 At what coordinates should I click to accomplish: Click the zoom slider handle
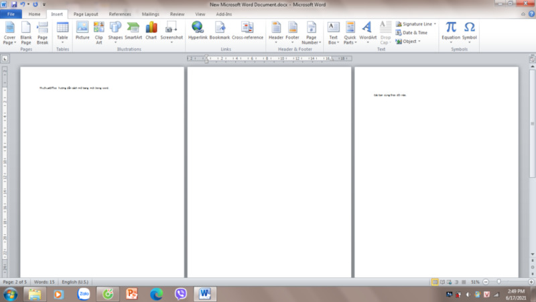click(499, 282)
